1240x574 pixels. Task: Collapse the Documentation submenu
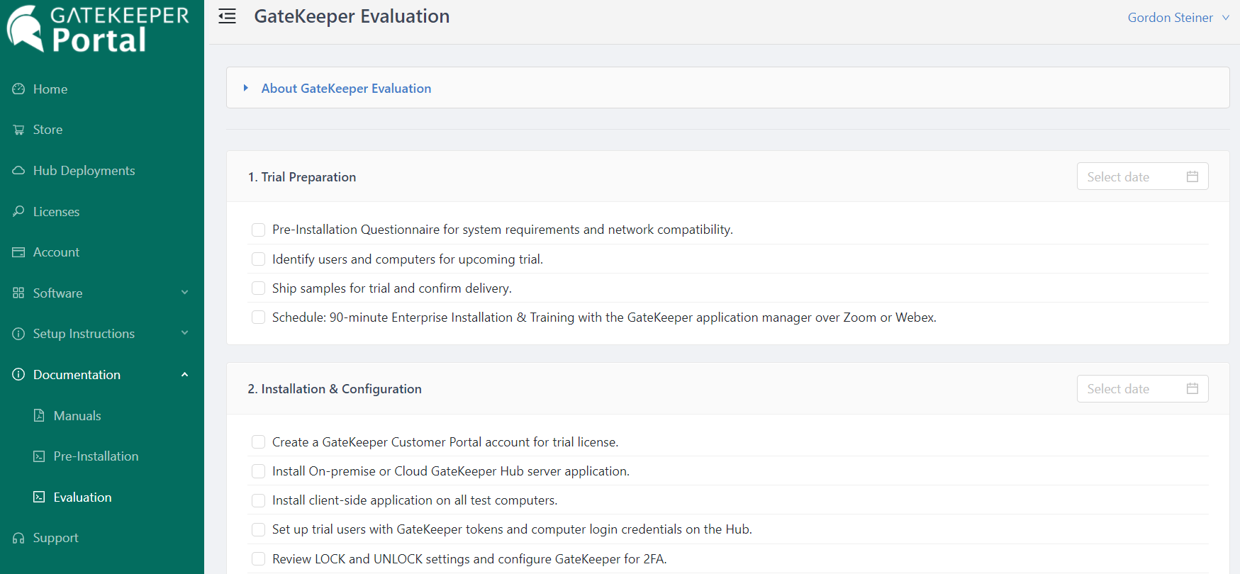[184, 375]
